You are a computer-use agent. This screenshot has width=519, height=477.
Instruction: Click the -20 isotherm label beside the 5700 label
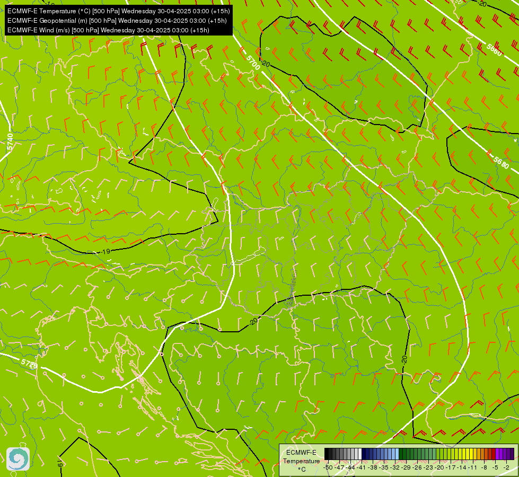pos(265,63)
